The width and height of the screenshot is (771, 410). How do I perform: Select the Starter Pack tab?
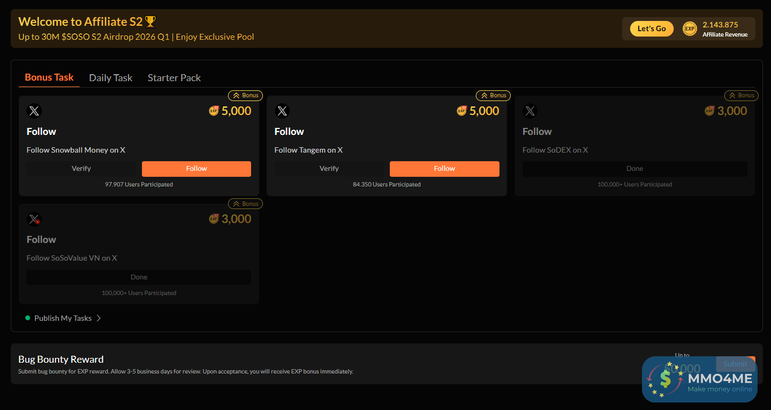coord(174,78)
